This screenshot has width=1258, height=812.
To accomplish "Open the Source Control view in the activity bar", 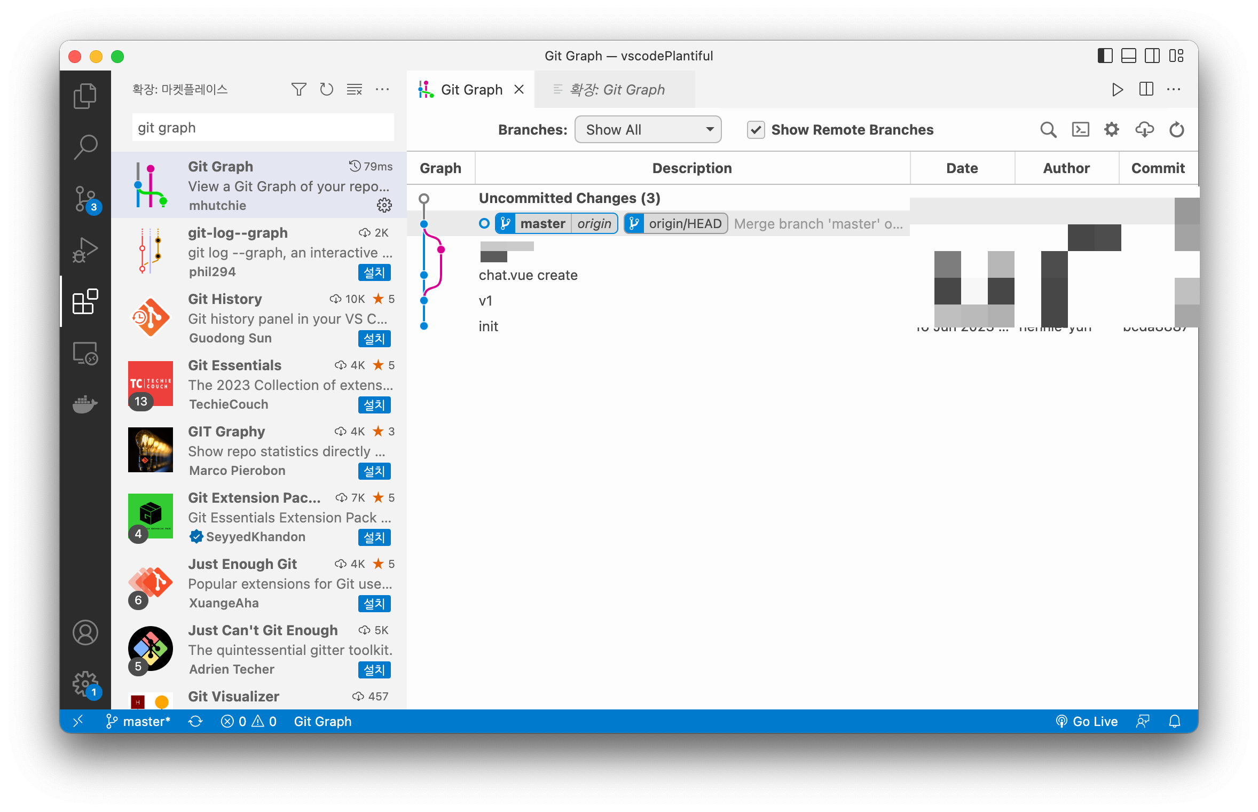I will point(85,199).
